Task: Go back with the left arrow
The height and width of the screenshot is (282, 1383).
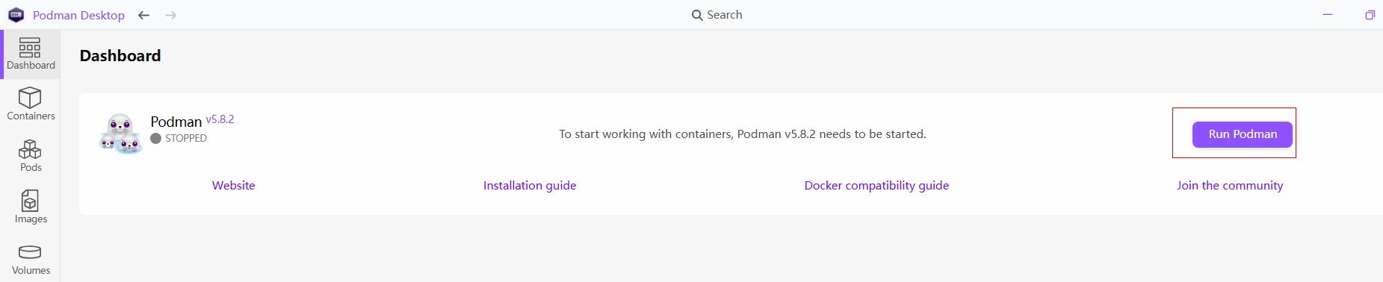Action: [144, 15]
